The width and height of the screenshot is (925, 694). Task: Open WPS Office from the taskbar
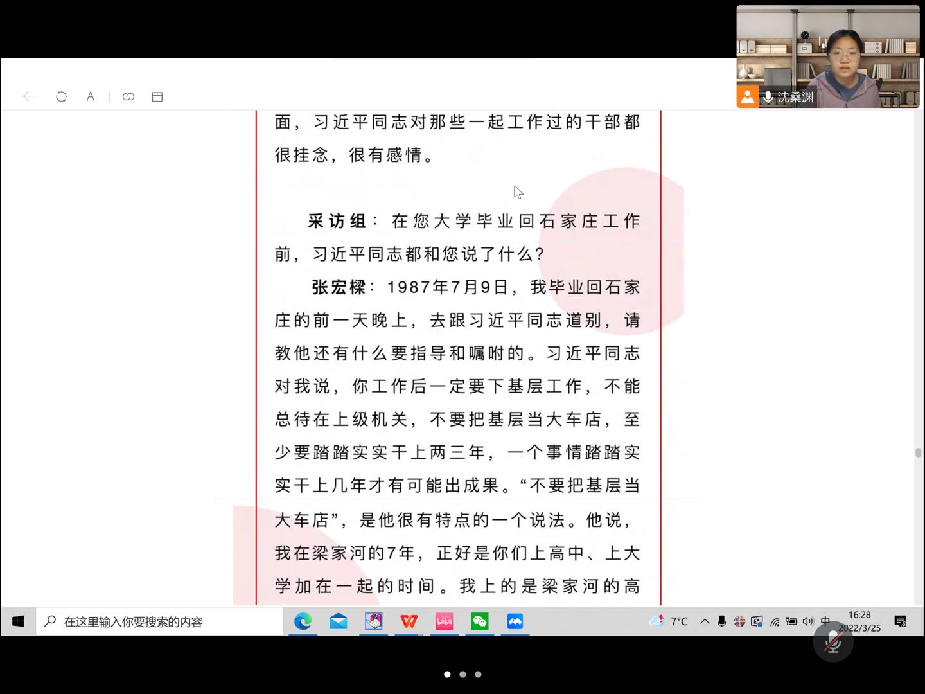409,621
